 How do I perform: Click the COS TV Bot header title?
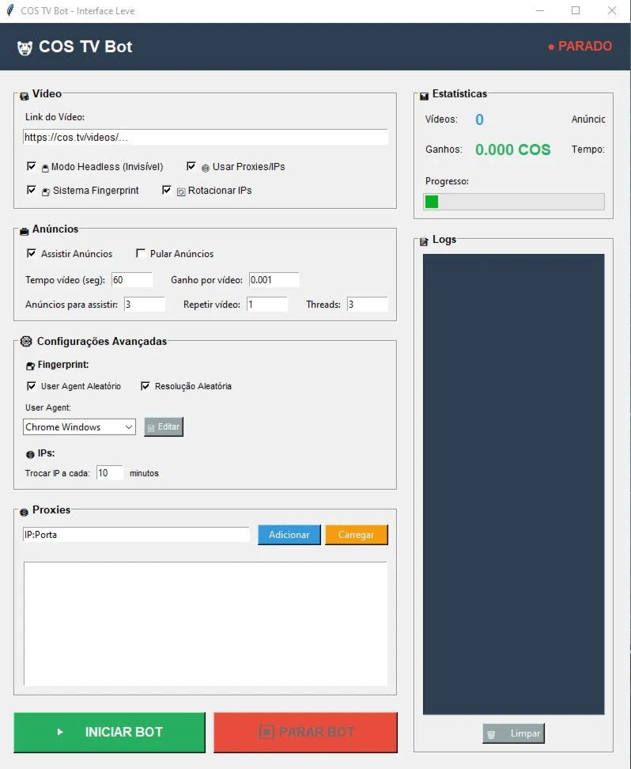pos(85,47)
